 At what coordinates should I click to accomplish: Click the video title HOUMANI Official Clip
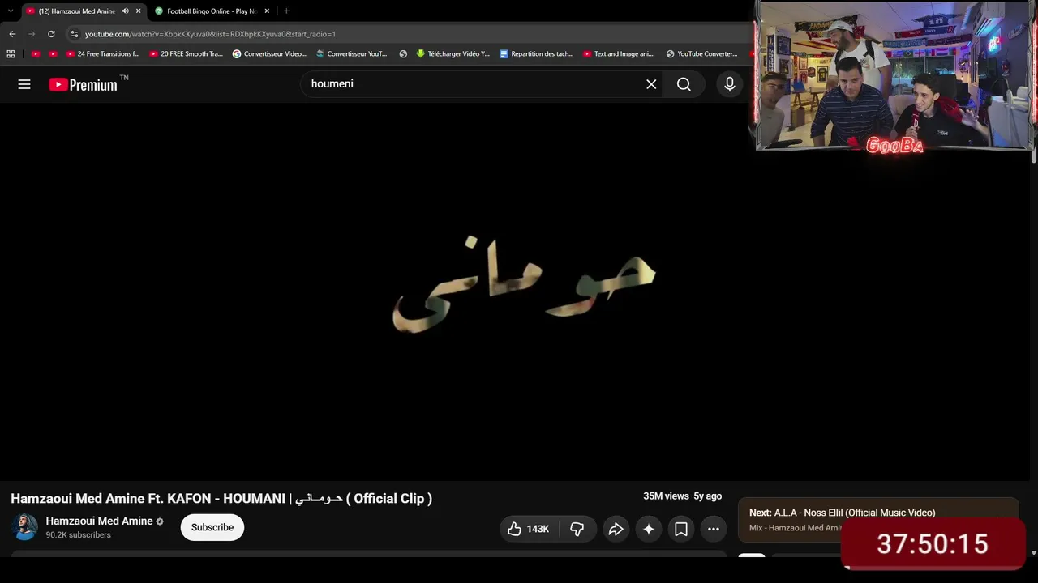[x=221, y=499]
